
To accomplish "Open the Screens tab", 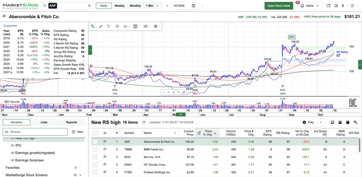I will (x=16, y=122).
